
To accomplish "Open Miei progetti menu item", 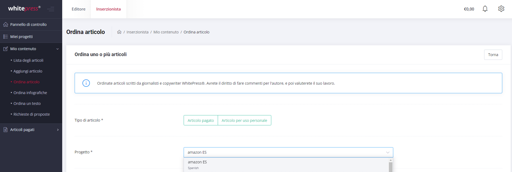I will (31, 37).
